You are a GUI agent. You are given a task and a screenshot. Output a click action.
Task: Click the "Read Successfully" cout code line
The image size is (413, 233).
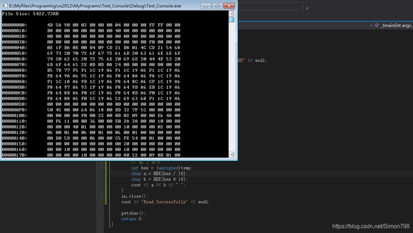(x=166, y=202)
